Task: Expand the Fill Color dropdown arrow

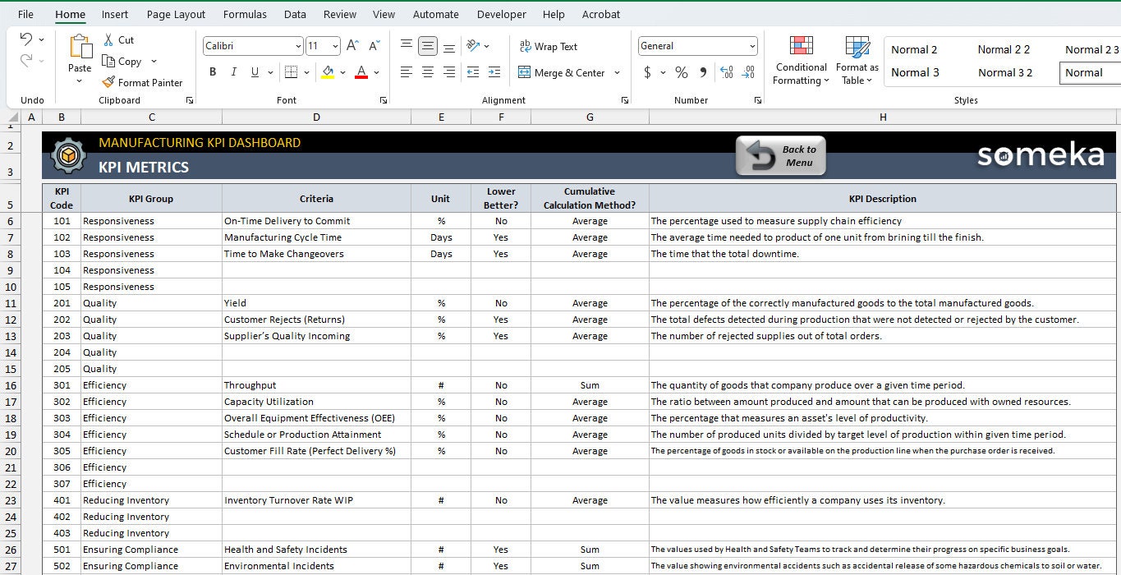Action: coord(342,73)
